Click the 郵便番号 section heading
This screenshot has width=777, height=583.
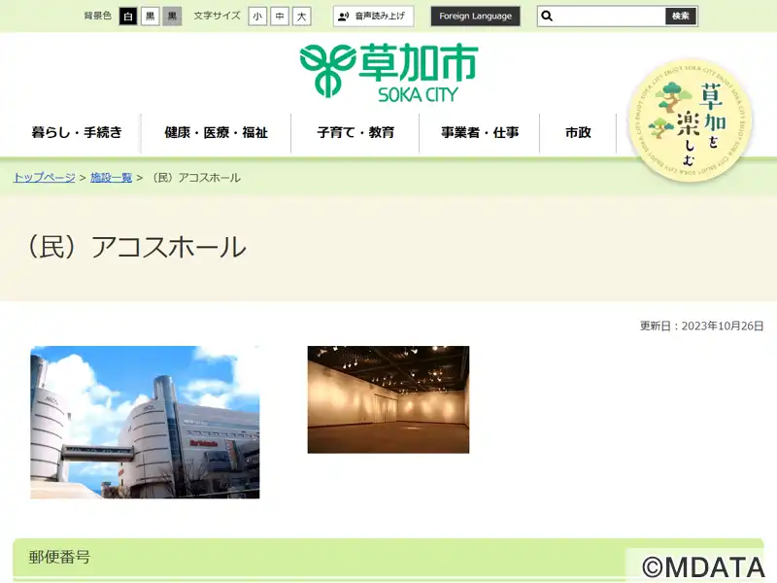(x=59, y=557)
